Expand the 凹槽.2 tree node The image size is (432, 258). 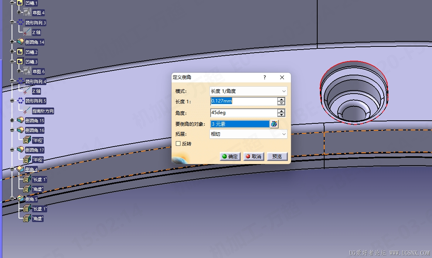coord(12,51)
